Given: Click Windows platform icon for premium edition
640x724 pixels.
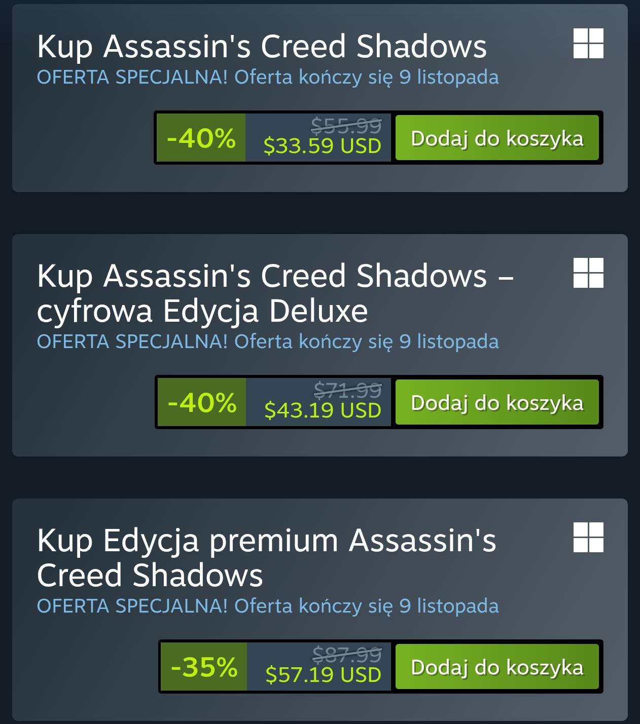Looking at the screenshot, I should [x=588, y=537].
